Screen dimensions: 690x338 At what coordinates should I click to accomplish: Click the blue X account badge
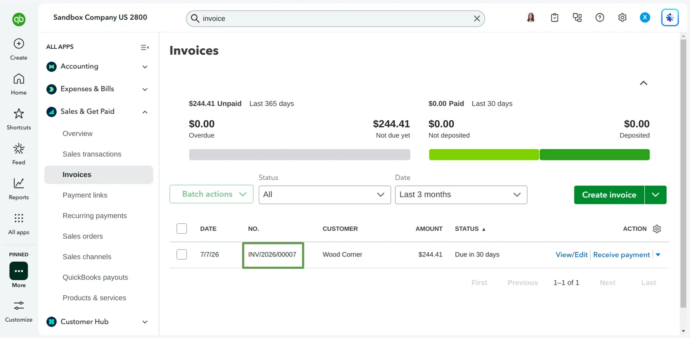click(645, 17)
